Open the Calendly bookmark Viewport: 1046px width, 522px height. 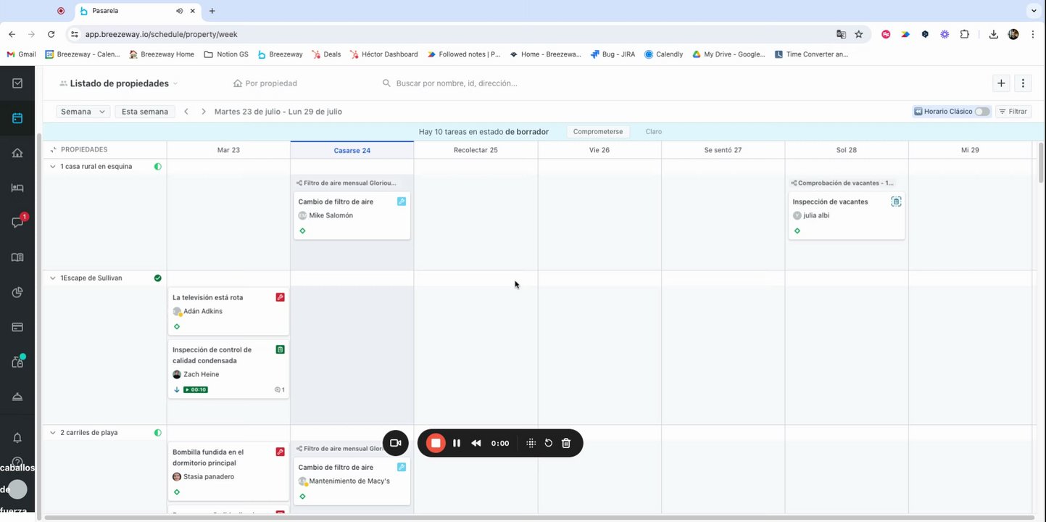663,54
